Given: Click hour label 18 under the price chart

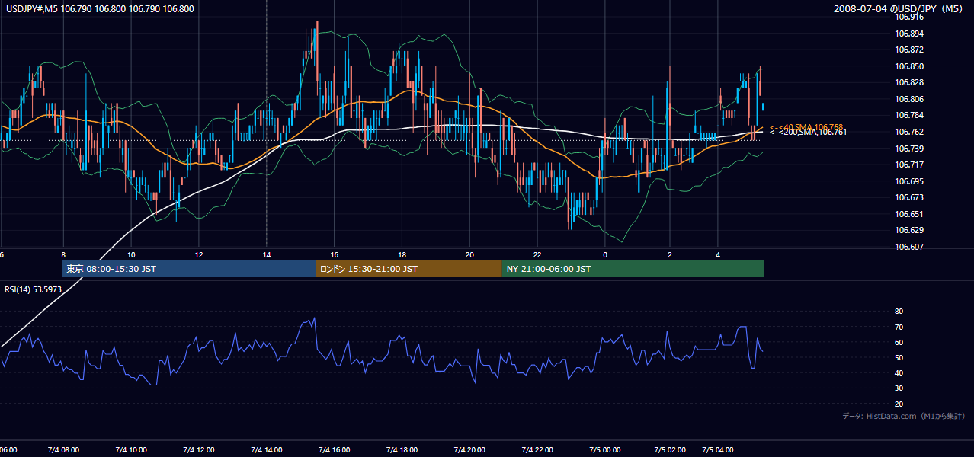Looking at the screenshot, I should click(x=402, y=254).
